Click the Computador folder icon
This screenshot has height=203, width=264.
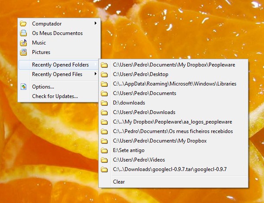[x=23, y=24]
